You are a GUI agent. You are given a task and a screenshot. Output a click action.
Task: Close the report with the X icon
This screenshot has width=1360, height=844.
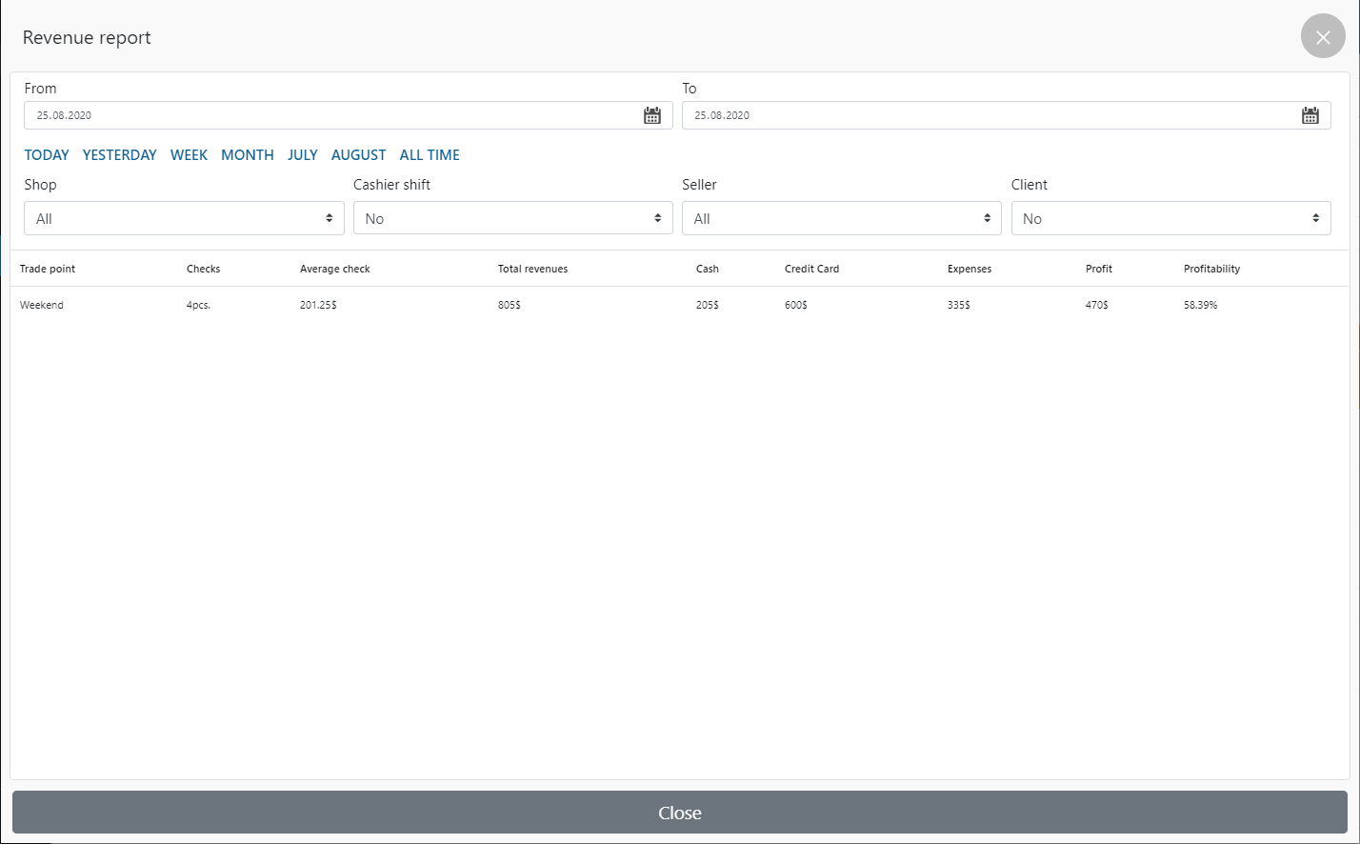[x=1323, y=37]
